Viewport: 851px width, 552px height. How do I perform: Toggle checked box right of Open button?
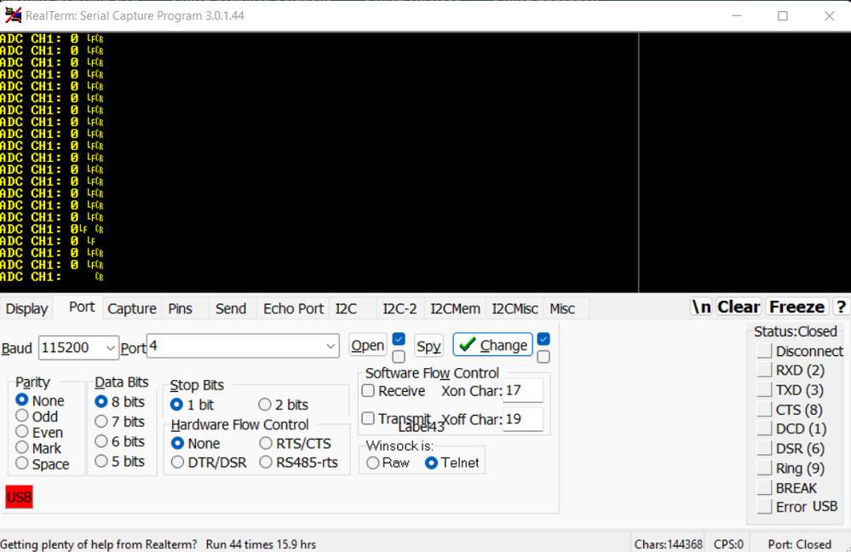click(x=399, y=339)
